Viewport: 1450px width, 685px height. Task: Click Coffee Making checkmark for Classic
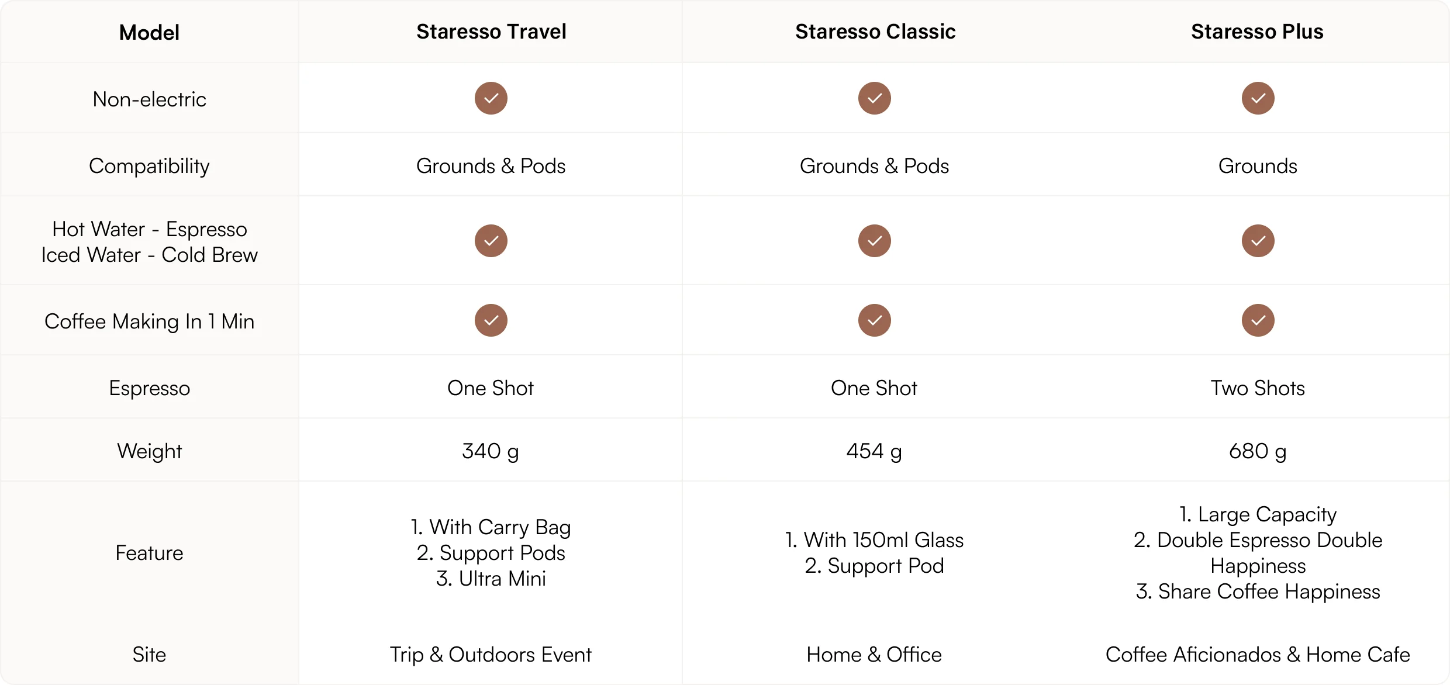pyautogui.click(x=874, y=320)
